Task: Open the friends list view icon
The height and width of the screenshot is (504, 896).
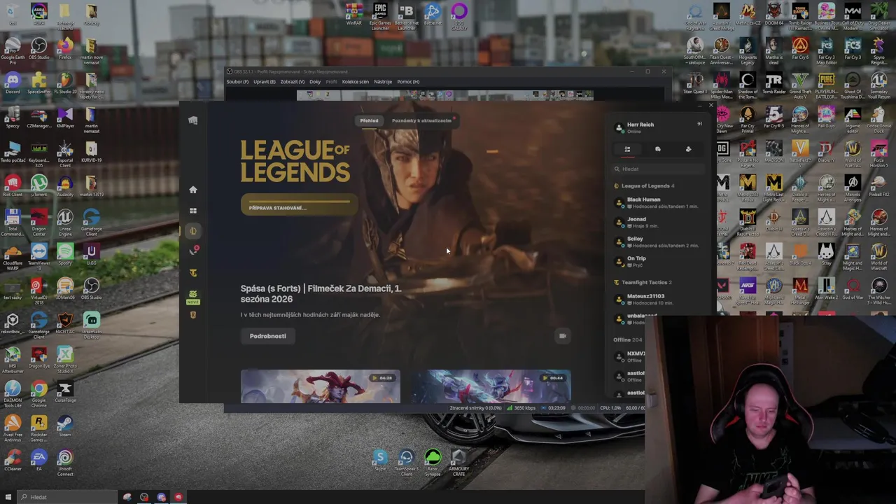Action: 627,149
